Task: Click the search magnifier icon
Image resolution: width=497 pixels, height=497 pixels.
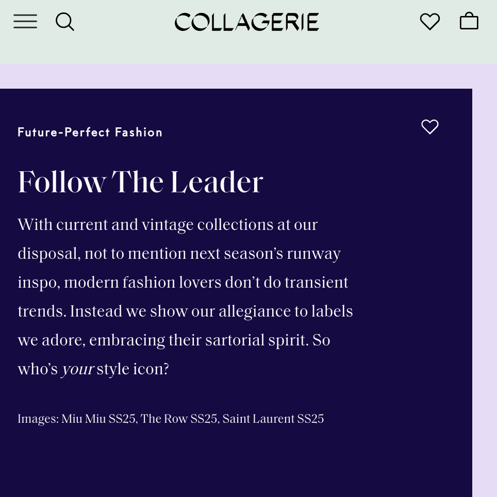Action: [65, 22]
